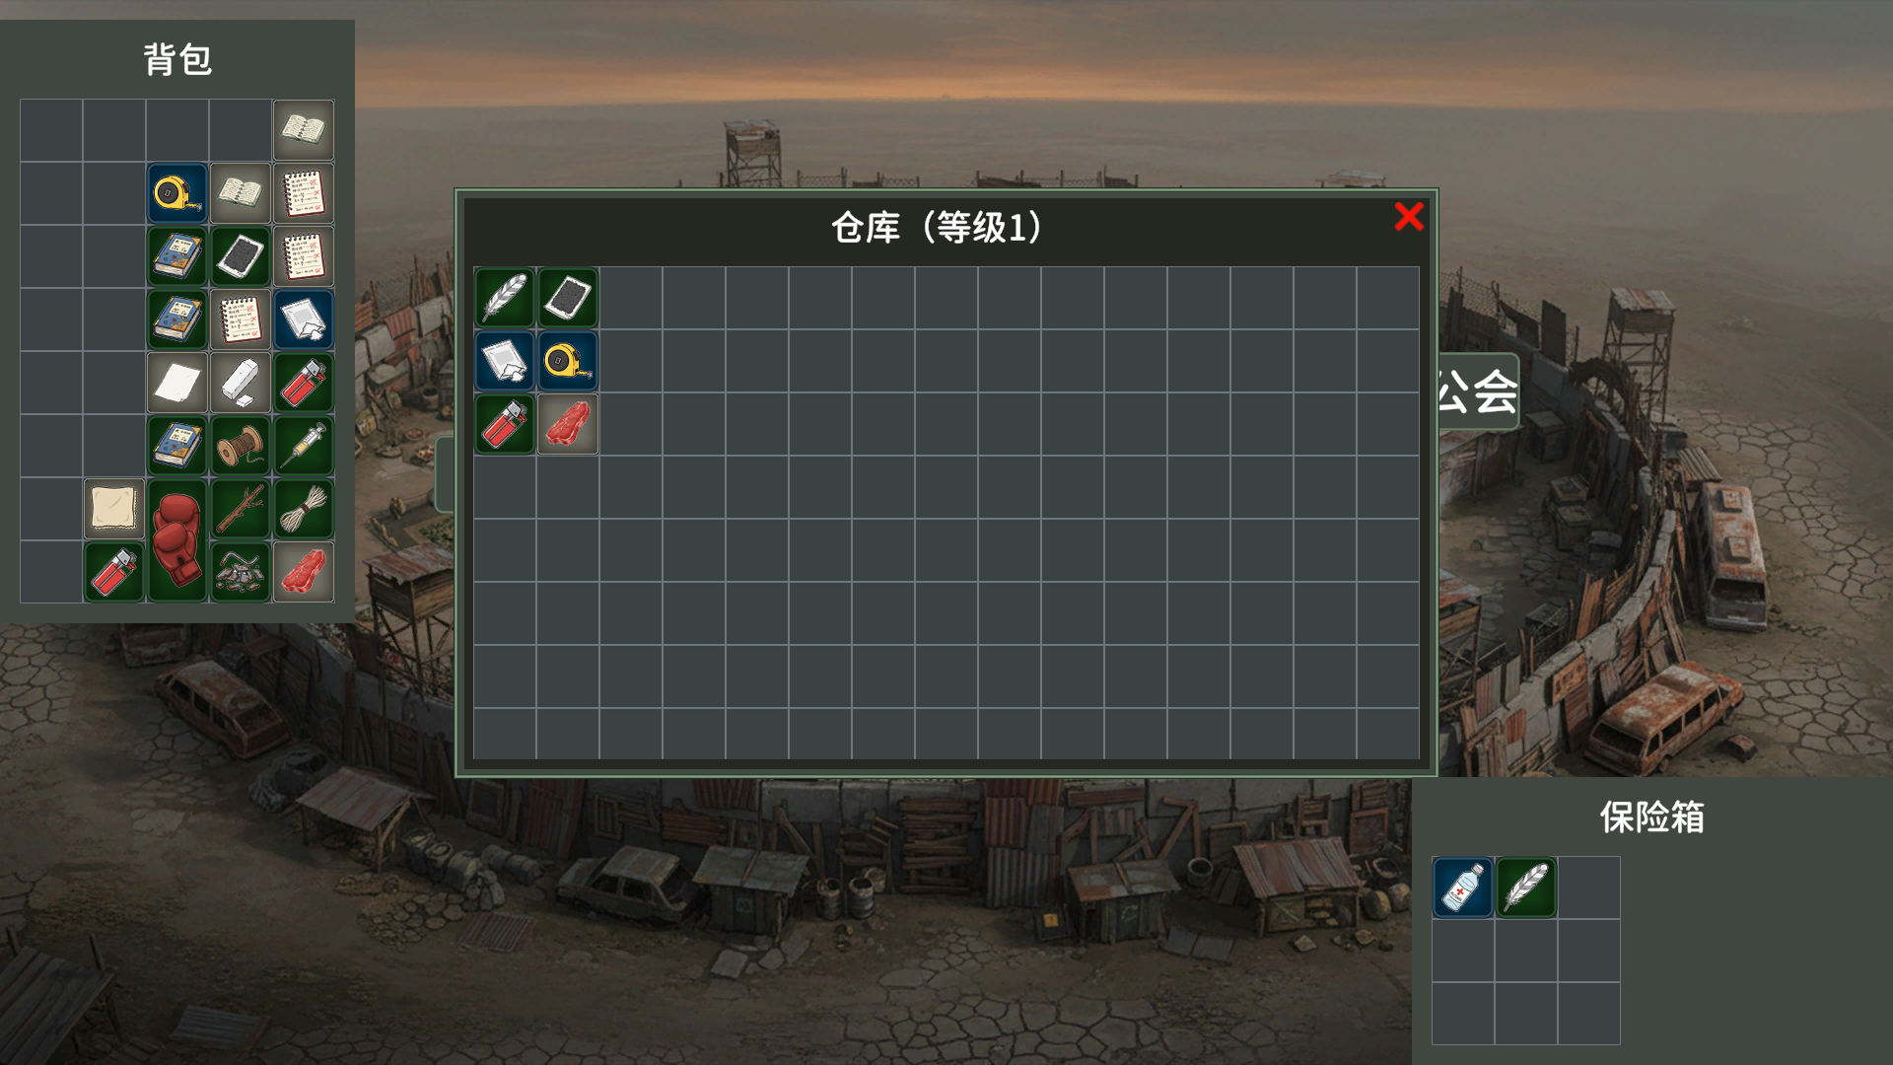
Task: Select the beige cloth item in backpack
Action: click(114, 509)
